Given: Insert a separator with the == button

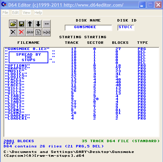Looking at the screenshot, I should (47, 24).
